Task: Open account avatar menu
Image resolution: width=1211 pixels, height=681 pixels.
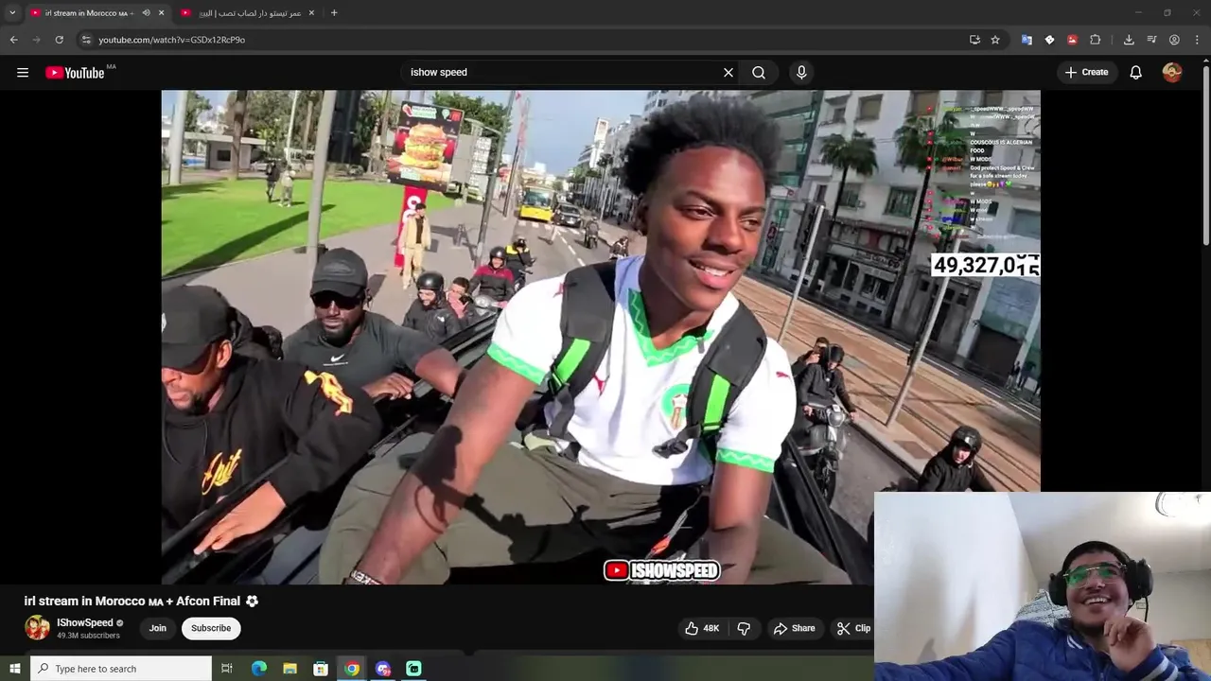Action: [x=1172, y=72]
